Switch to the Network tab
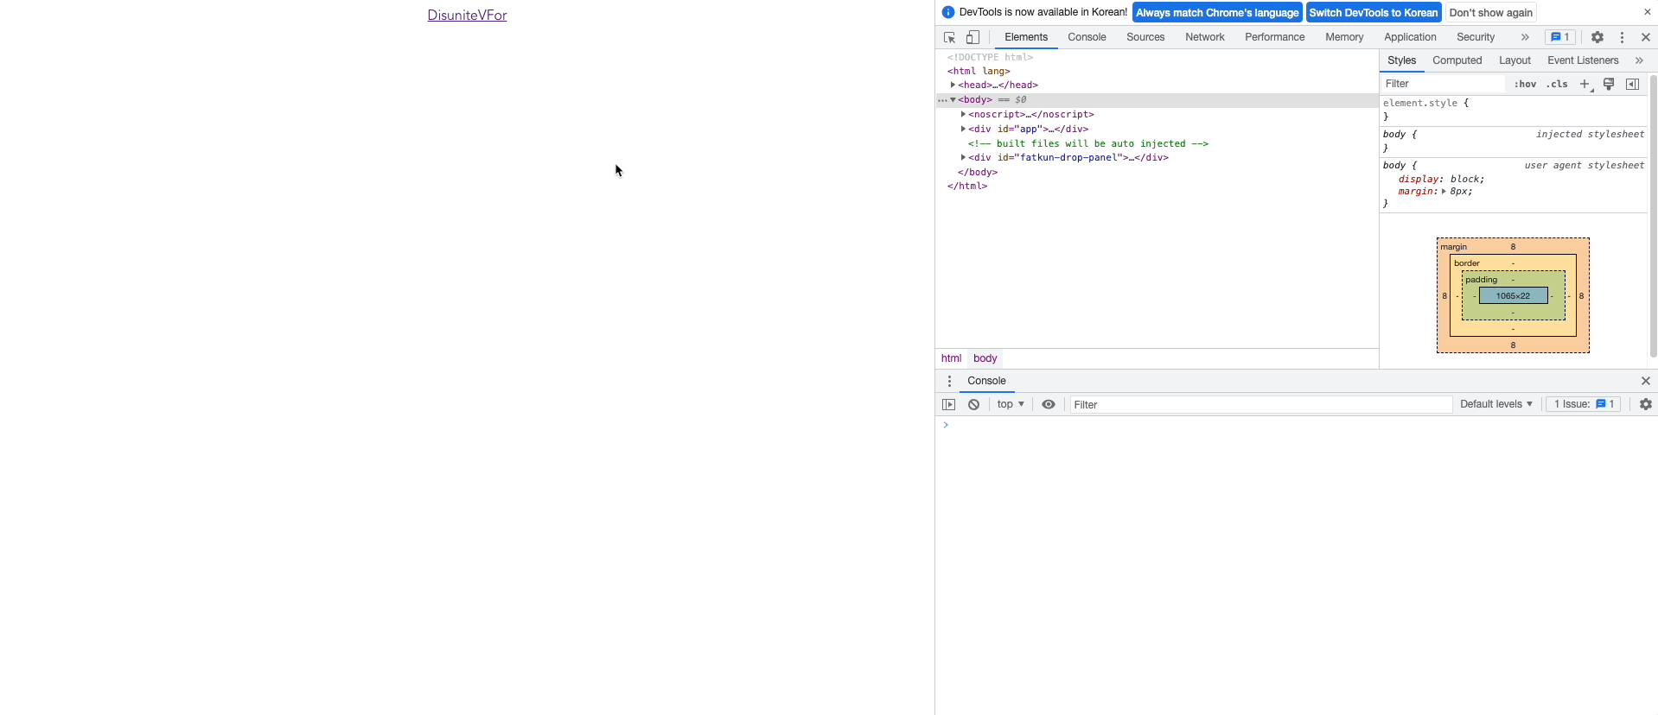Image resolution: width=1658 pixels, height=715 pixels. tap(1204, 37)
